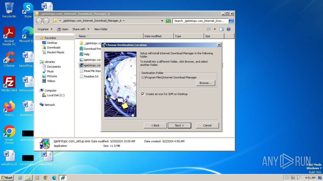323x181 pixels.
Task: Open Explorer help icon
Action: (229, 29)
